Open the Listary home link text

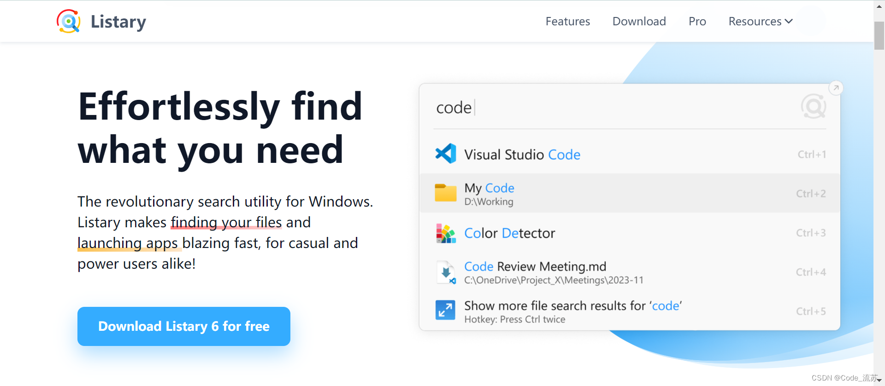pyautogui.click(x=118, y=22)
